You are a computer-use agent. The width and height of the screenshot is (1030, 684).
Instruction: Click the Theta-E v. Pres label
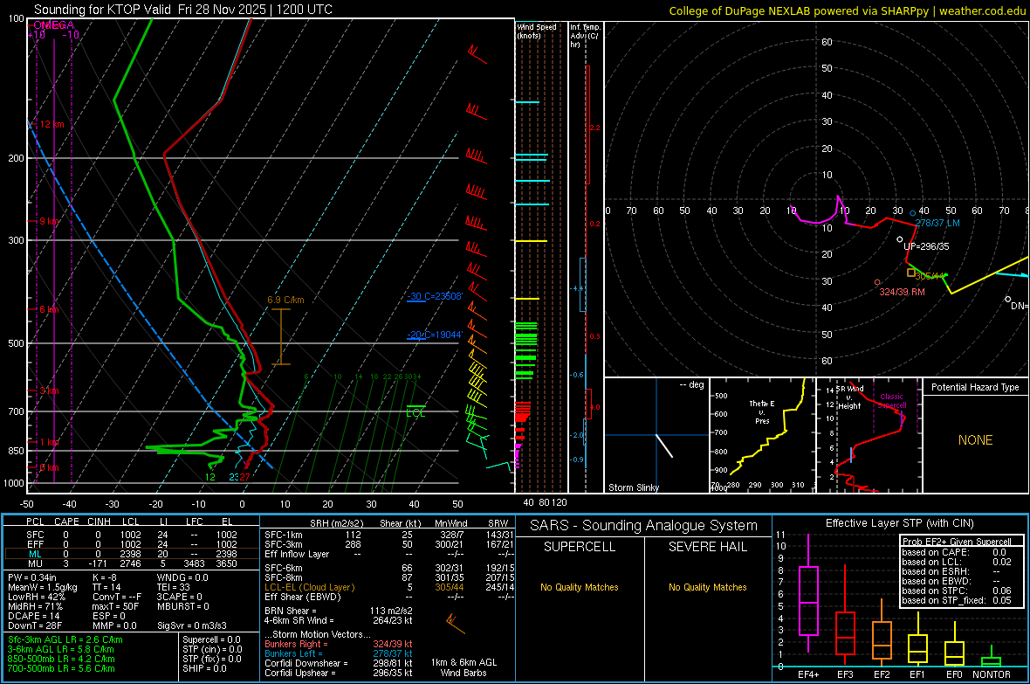point(762,411)
